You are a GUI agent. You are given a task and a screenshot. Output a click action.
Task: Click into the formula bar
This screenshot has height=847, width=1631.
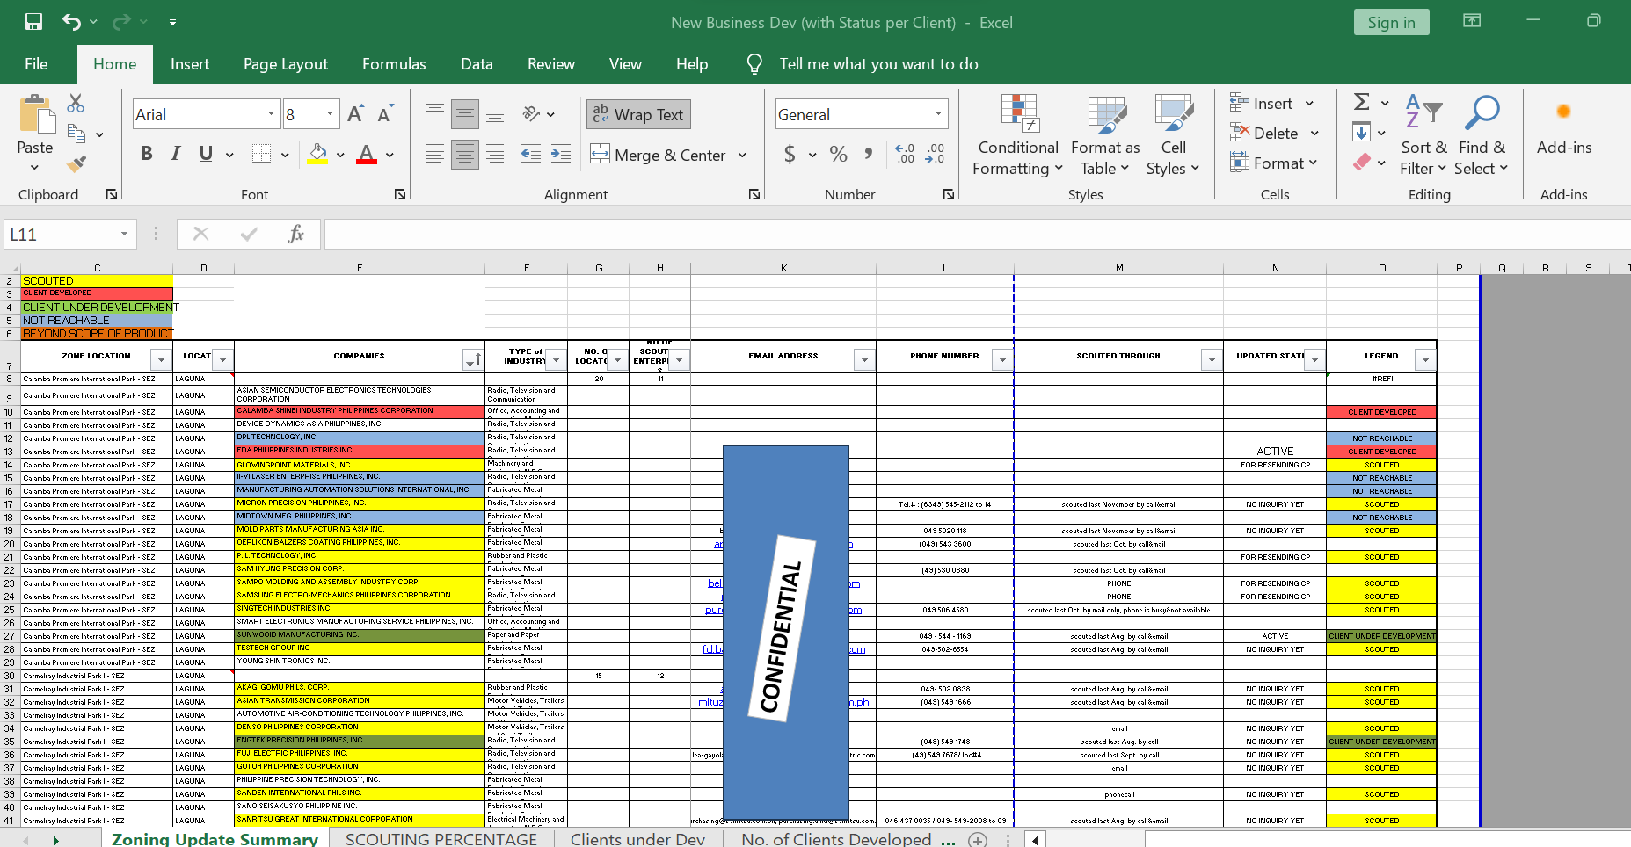(976, 235)
